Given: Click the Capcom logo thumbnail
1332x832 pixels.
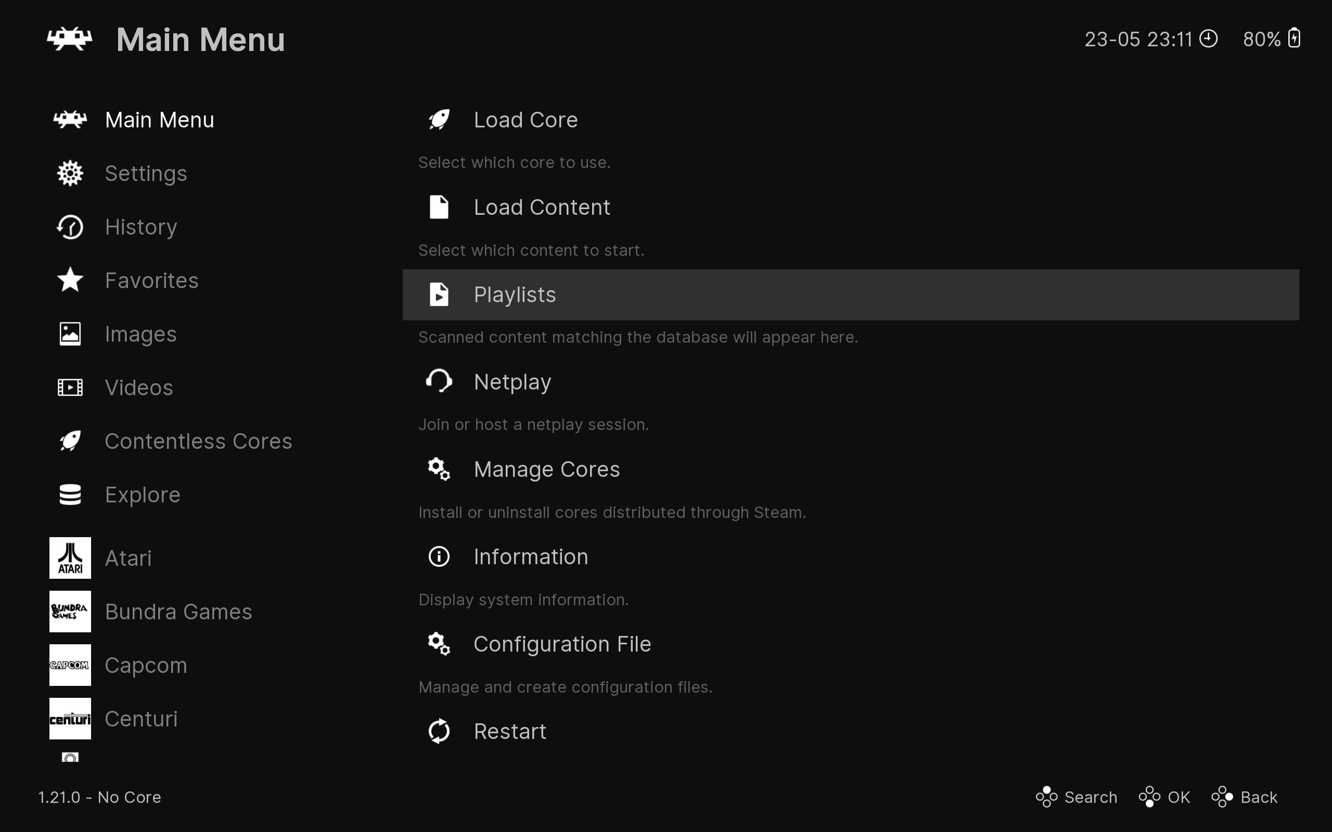Looking at the screenshot, I should pyautogui.click(x=70, y=665).
